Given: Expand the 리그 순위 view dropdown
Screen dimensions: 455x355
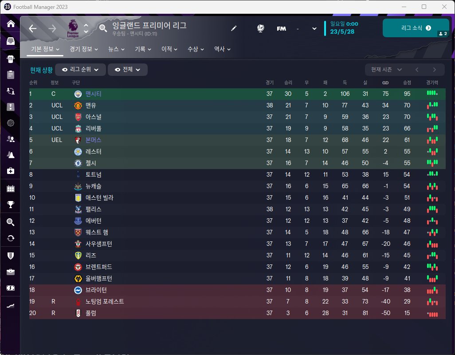Looking at the screenshot, I should pos(80,70).
